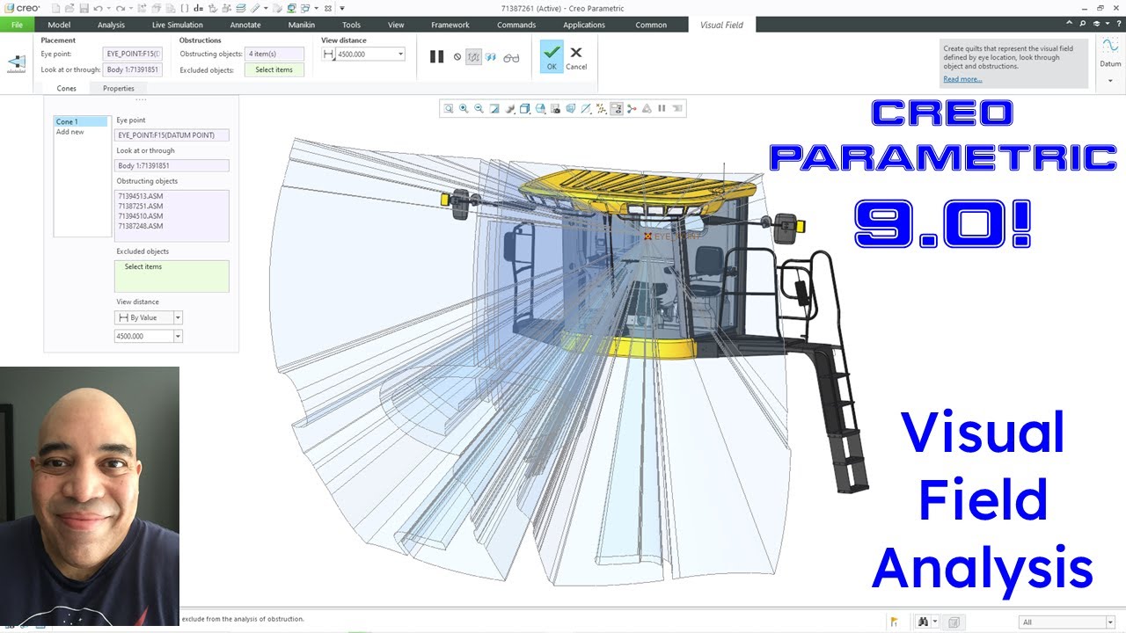1126x633 pixels.
Task: Switch to the Properties tab
Action: click(x=118, y=88)
